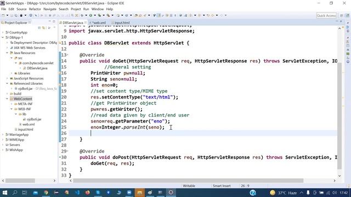This screenshot has width=351, height=197.
Task: Open the New dropdown arrow
Action: pyautogui.click(x=7, y=15)
